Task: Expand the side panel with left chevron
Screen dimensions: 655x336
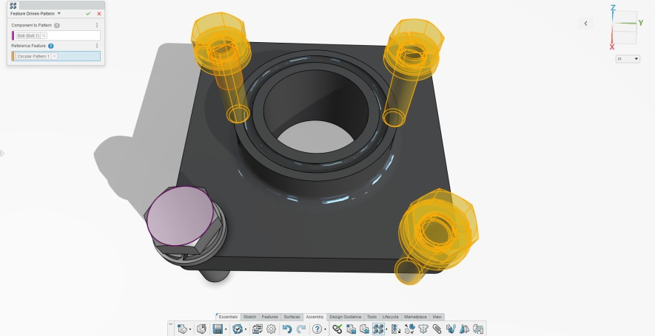Action: point(586,24)
